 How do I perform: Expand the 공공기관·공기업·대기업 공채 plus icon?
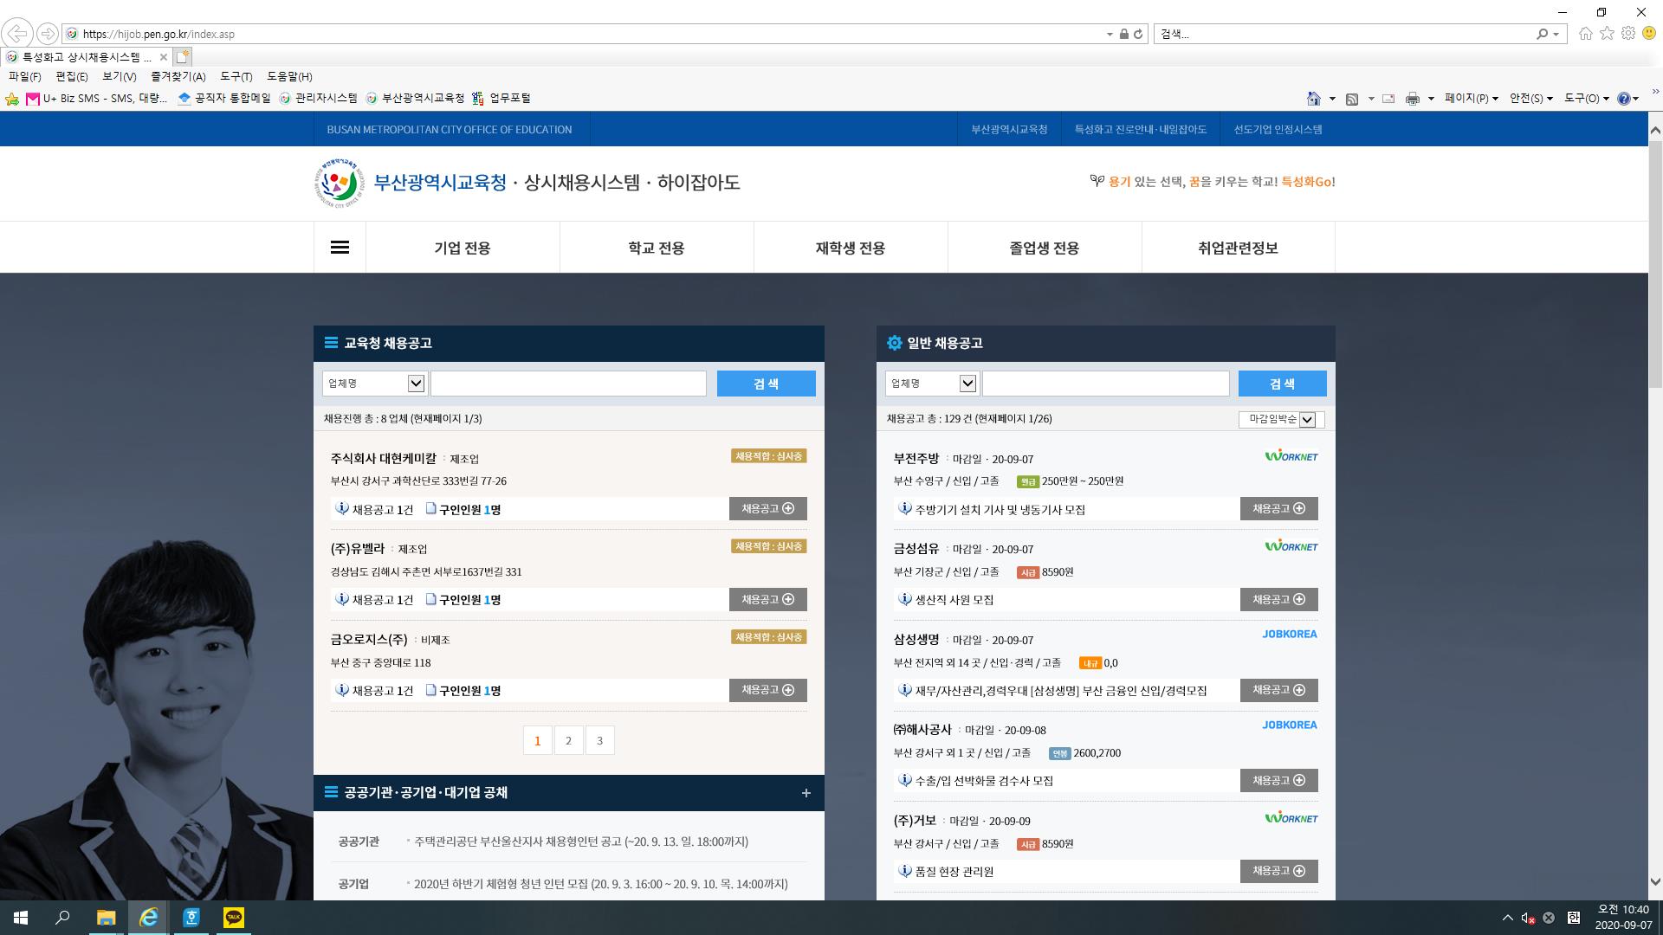806,793
